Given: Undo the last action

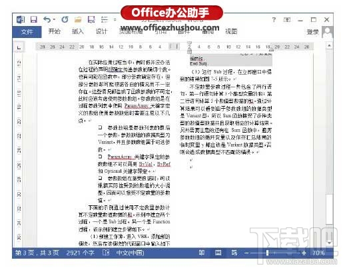Looking at the screenshot, I should tap(47, 19).
